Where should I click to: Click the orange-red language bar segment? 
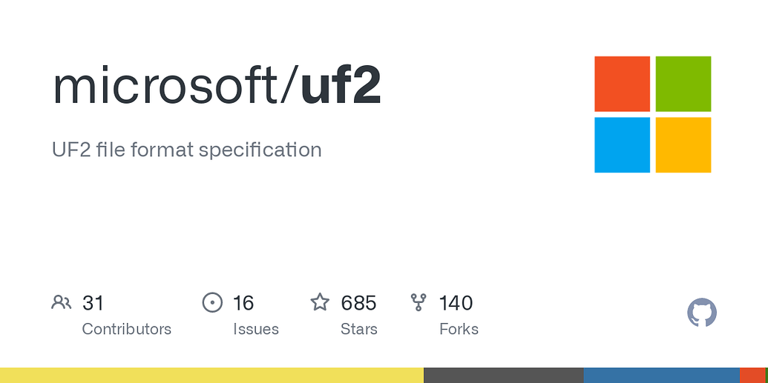(x=752, y=375)
